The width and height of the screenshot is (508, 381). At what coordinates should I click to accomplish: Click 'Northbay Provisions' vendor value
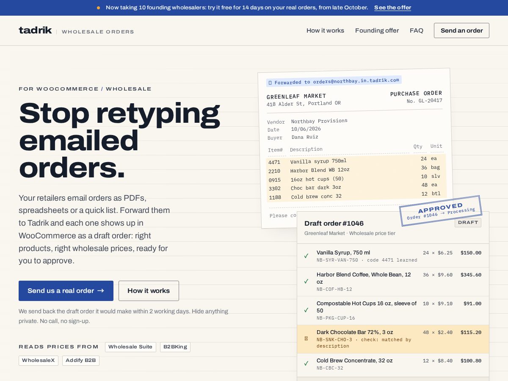[x=319, y=121]
